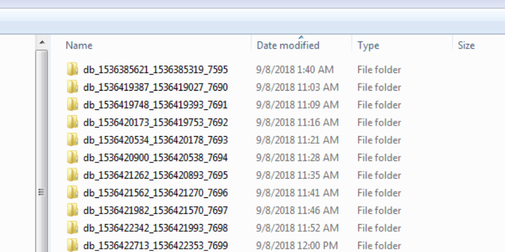Select folder icon for db_1536420534_1536420178_7693
The image size is (505, 252).
(x=73, y=140)
